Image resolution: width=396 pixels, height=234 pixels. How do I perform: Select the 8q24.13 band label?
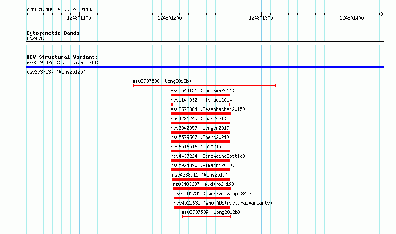tap(36, 38)
